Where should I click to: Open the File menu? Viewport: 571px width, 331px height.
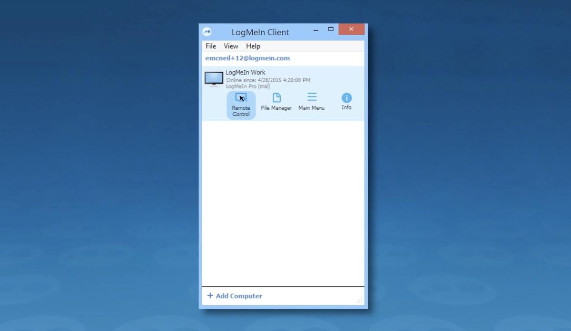211,46
